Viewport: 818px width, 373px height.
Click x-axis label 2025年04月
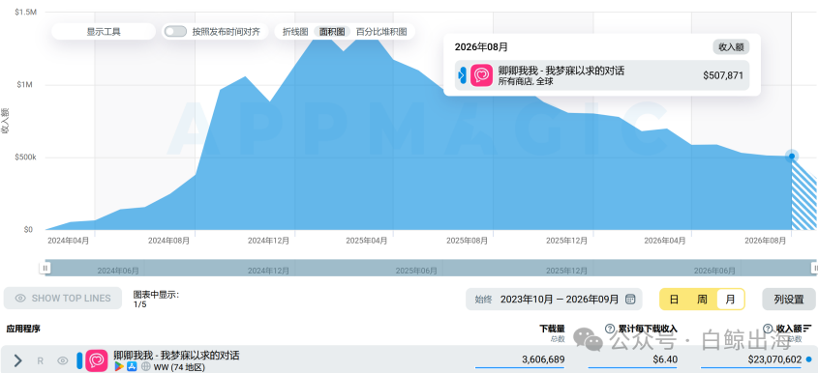pos(367,241)
